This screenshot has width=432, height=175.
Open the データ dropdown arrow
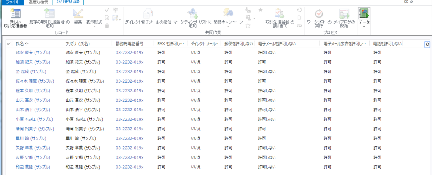click(364, 27)
